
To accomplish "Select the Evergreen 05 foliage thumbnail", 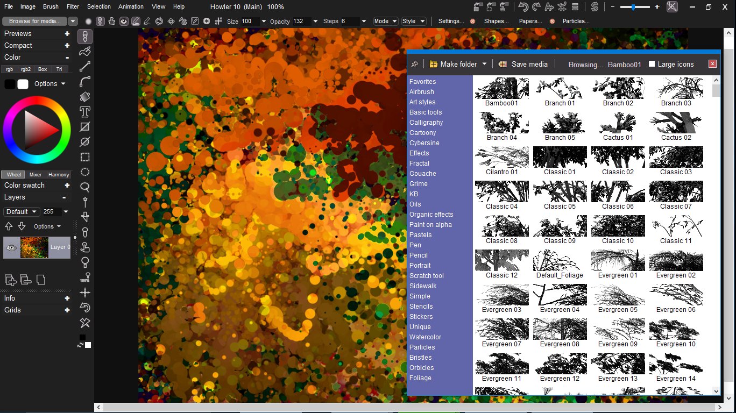I will coord(618,295).
